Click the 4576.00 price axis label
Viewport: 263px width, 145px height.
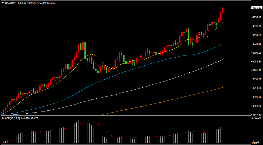(257, 26)
